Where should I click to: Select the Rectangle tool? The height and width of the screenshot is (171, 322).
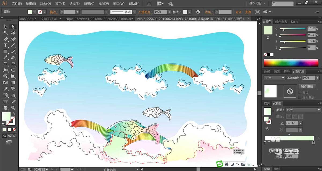(5, 52)
